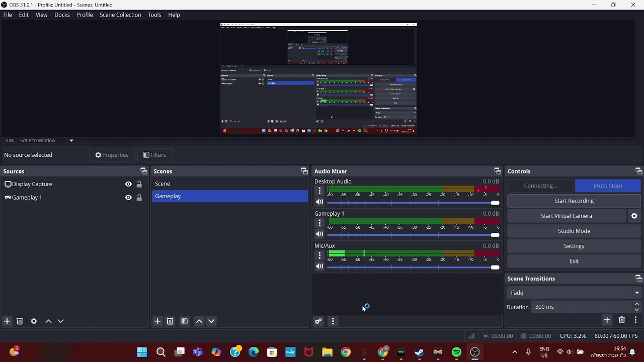Open Windows Start menu
This screenshot has height=362, width=644.
tap(142, 352)
